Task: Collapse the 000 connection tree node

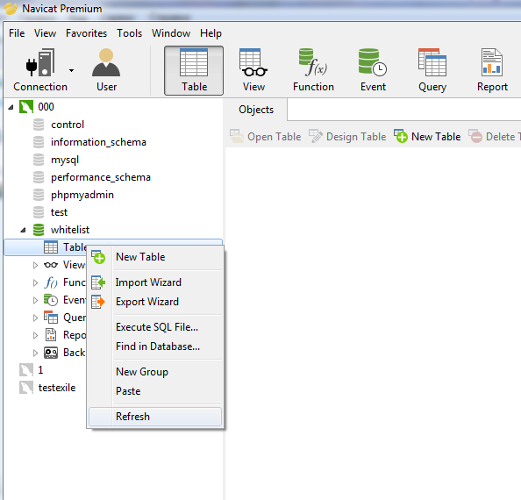Action: click(x=11, y=107)
